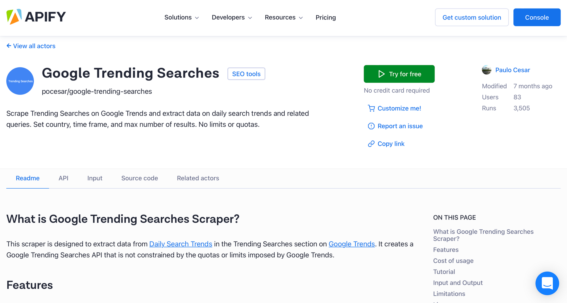Open the Pricing page
Screen dimensions: 567x303
click(x=326, y=18)
